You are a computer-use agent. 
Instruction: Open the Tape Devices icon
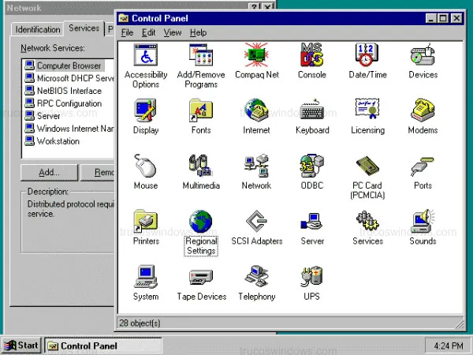pos(201,277)
